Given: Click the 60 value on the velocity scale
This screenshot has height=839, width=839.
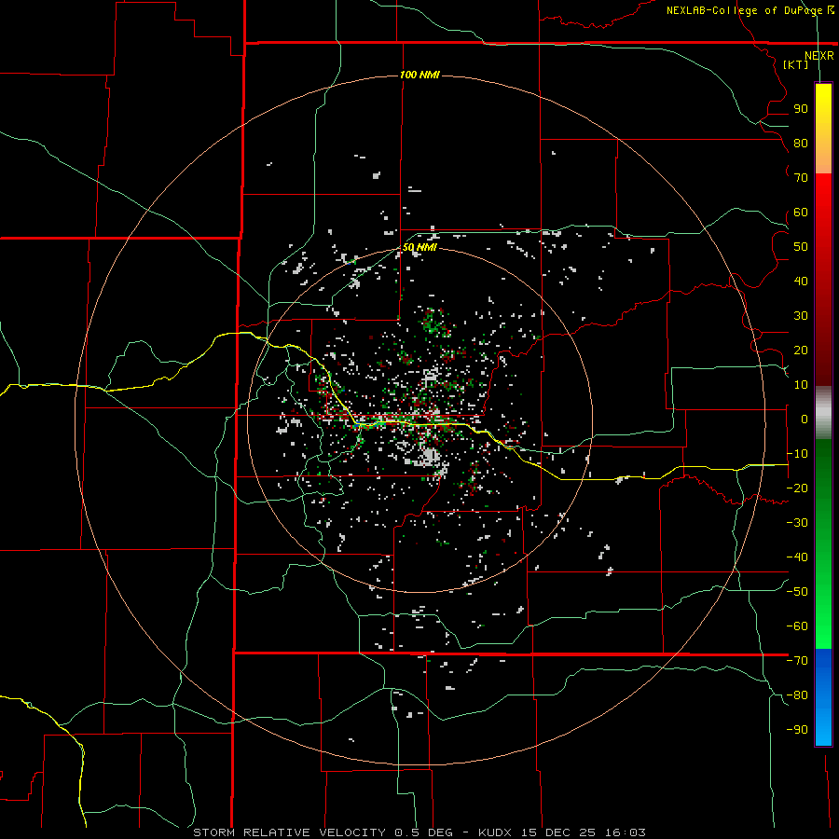Looking at the screenshot, I should click(x=801, y=213).
